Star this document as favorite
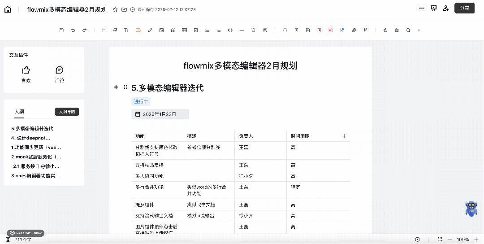 tap(115, 9)
